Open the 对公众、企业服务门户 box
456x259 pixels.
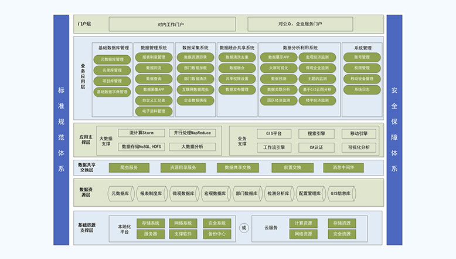pos(300,24)
